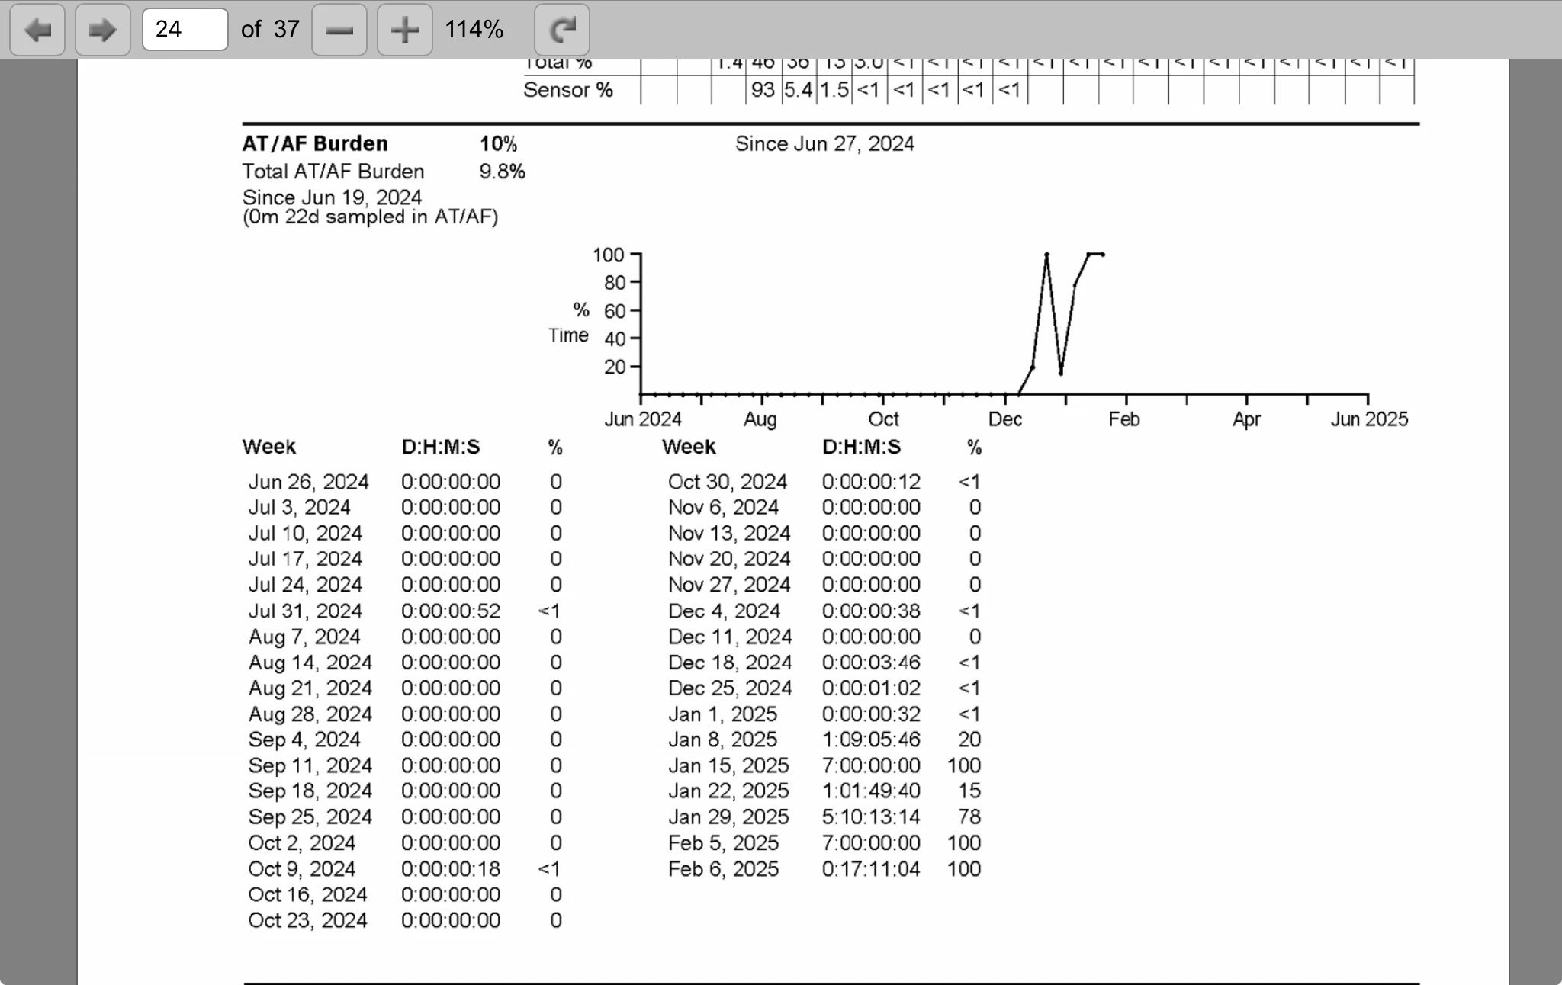Select the Jan 15, 2025 table entry
The width and height of the screenshot is (1562, 985).
coord(729,765)
